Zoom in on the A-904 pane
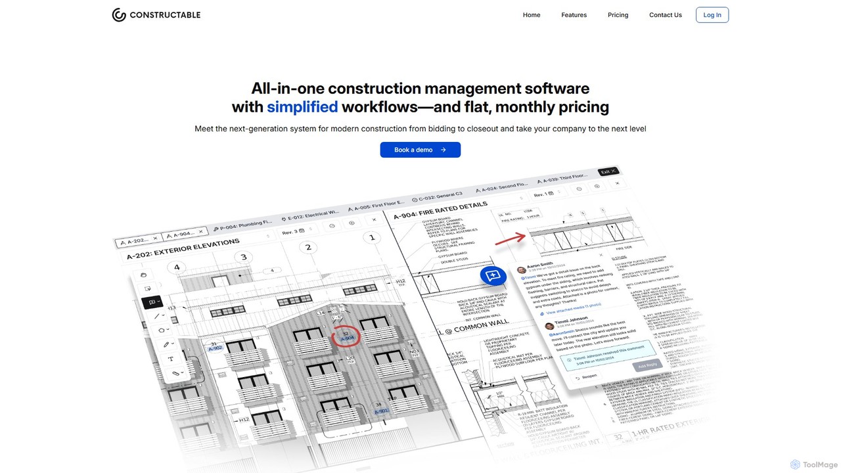The height and width of the screenshot is (473, 841). point(597,186)
